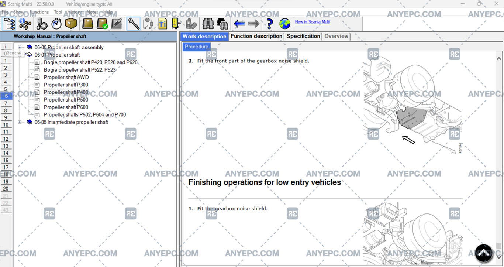Click the globe language icon
Screen dimensions: 504x267
point(284,24)
